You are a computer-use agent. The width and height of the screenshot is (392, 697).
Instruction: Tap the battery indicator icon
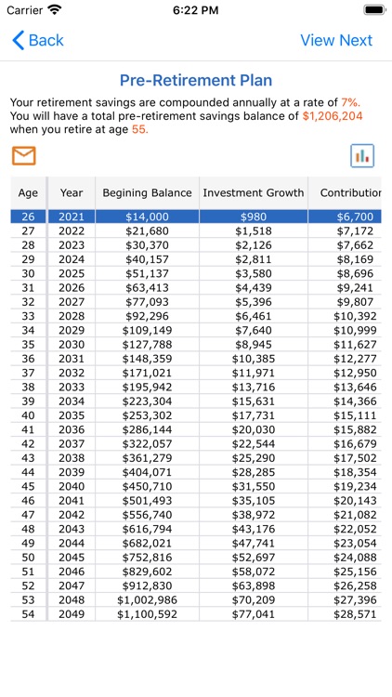click(374, 10)
